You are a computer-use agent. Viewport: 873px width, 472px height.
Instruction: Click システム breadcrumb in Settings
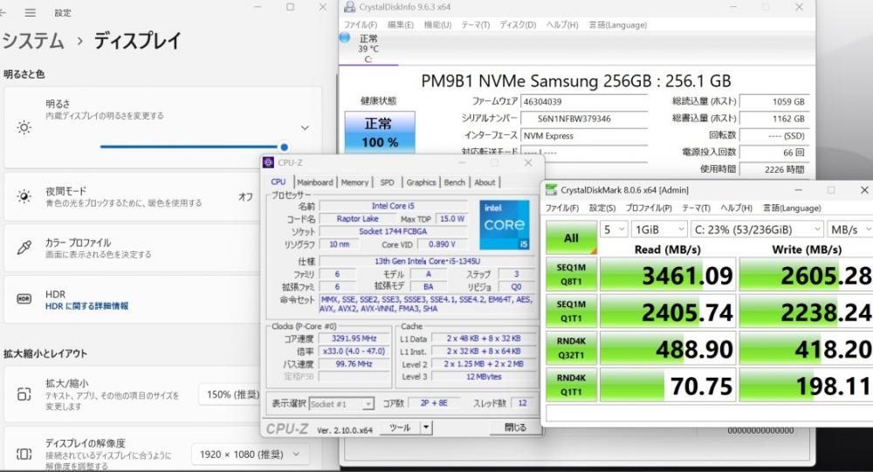point(33,41)
